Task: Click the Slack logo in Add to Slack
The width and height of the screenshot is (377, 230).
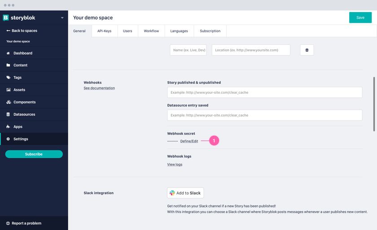Action: 172,193
